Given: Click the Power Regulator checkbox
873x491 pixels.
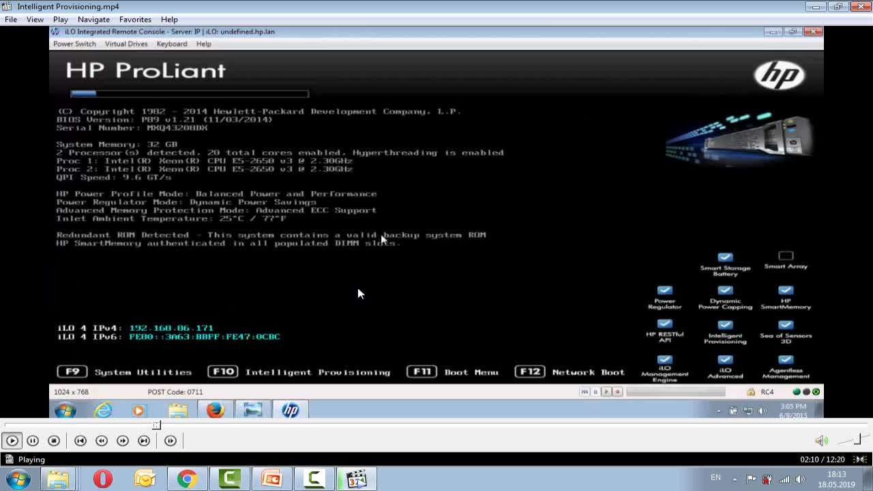Looking at the screenshot, I should (664, 291).
